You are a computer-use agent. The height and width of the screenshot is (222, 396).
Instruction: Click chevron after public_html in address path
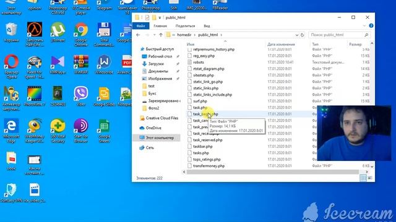(222, 35)
